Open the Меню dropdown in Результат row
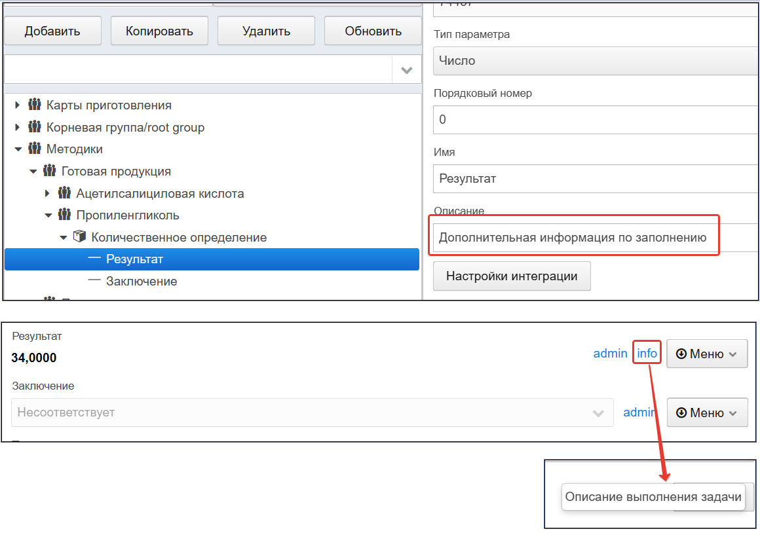 coord(707,354)
